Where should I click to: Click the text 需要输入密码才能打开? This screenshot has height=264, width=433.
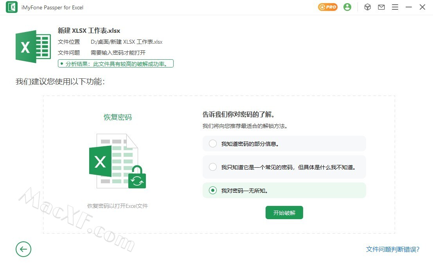[118, 53]
